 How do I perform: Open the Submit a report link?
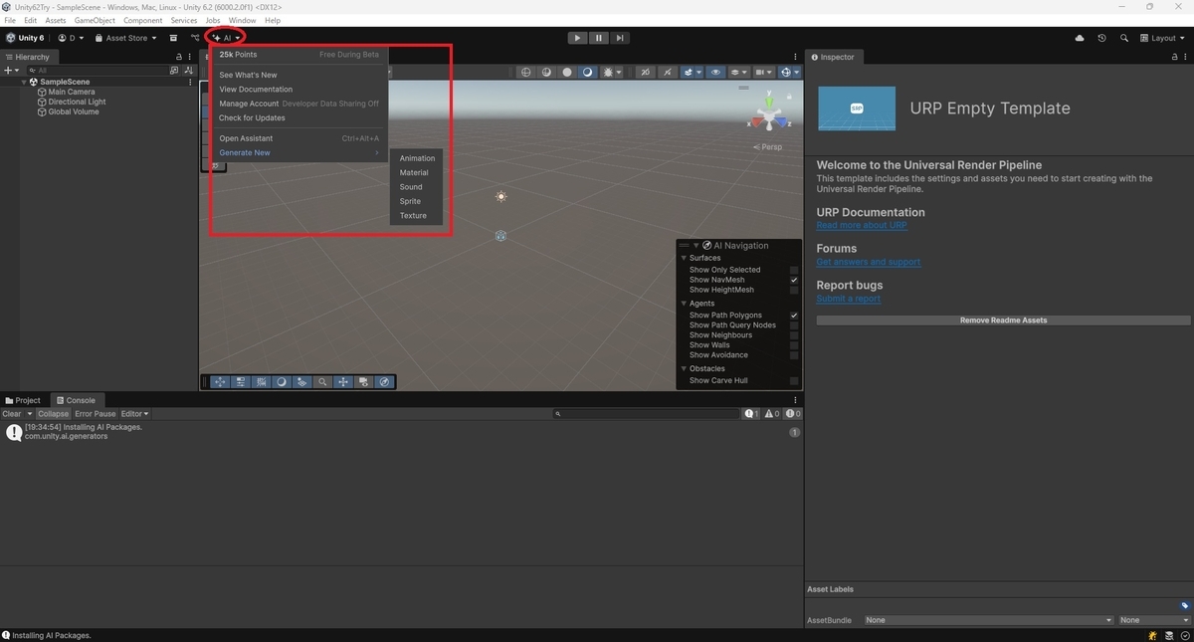click(x=848, y=298)
